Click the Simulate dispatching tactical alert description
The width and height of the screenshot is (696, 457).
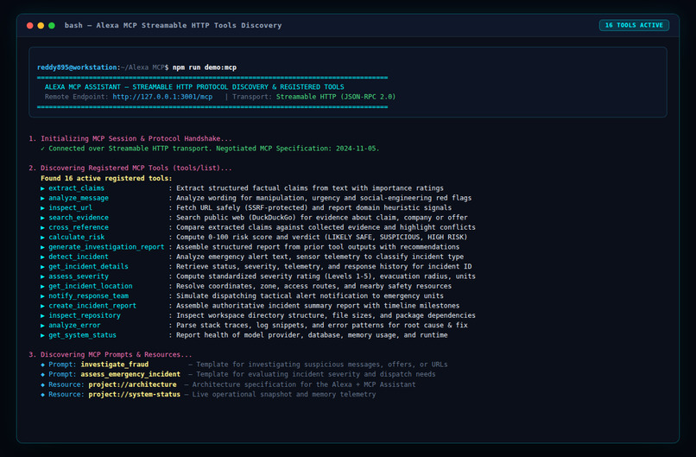click(310, 295)
